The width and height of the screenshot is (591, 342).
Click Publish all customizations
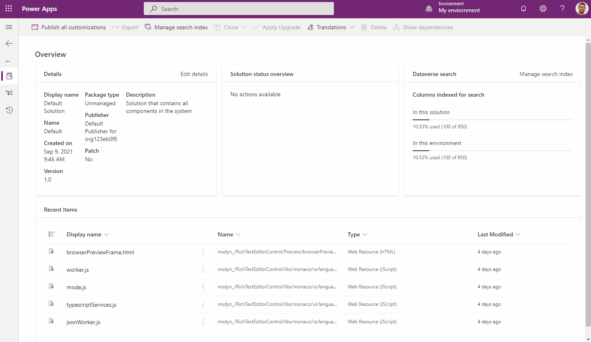(x=69, y=27)
